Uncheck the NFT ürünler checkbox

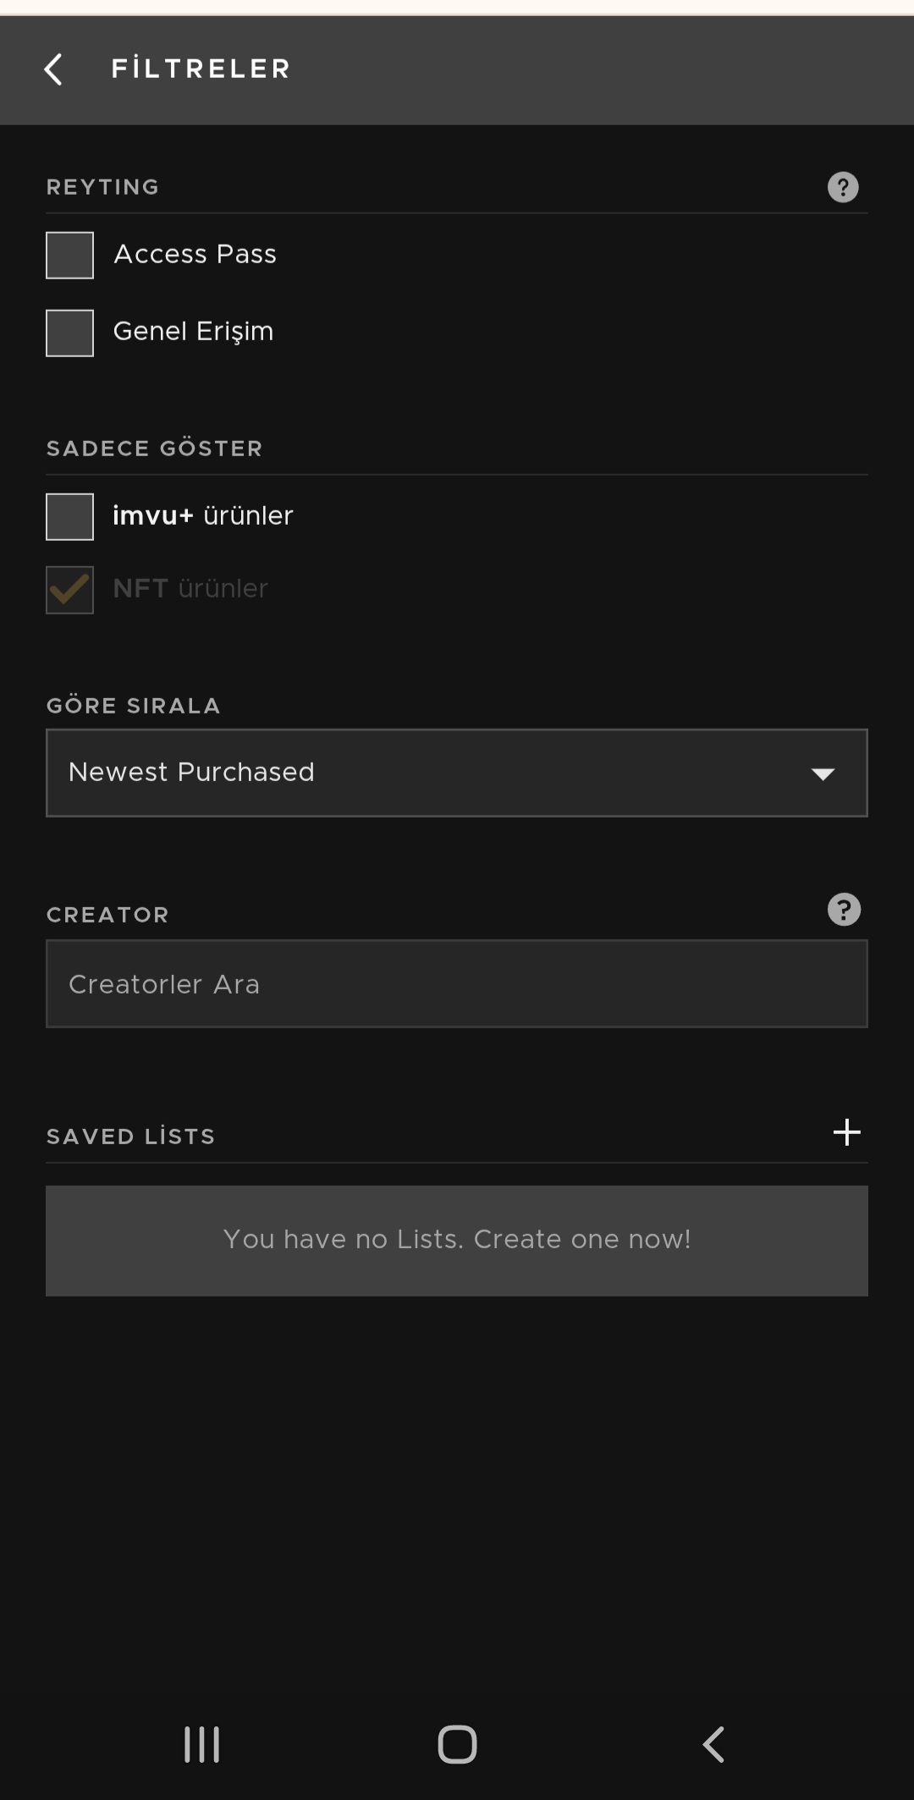coord(69,589)
